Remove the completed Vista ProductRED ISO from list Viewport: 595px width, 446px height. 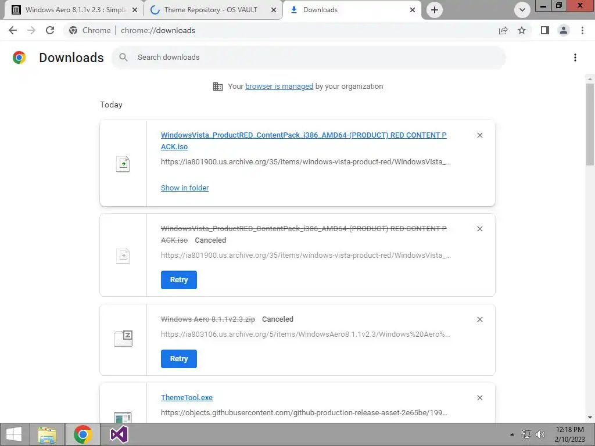point(480,135)
